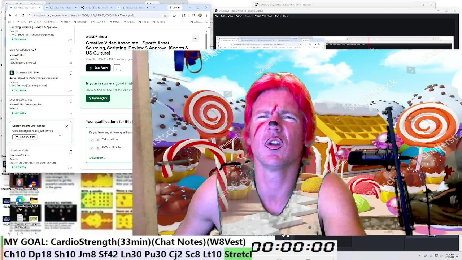Viewport: 462px width, 260px height.
Task: Open the WORKOUT bookmarks folder
Action: (80, 22)
